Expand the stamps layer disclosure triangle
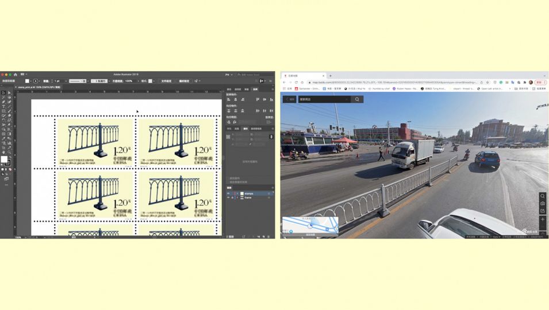The height and width of the screenshot is (310, 549). coord(236,193)
